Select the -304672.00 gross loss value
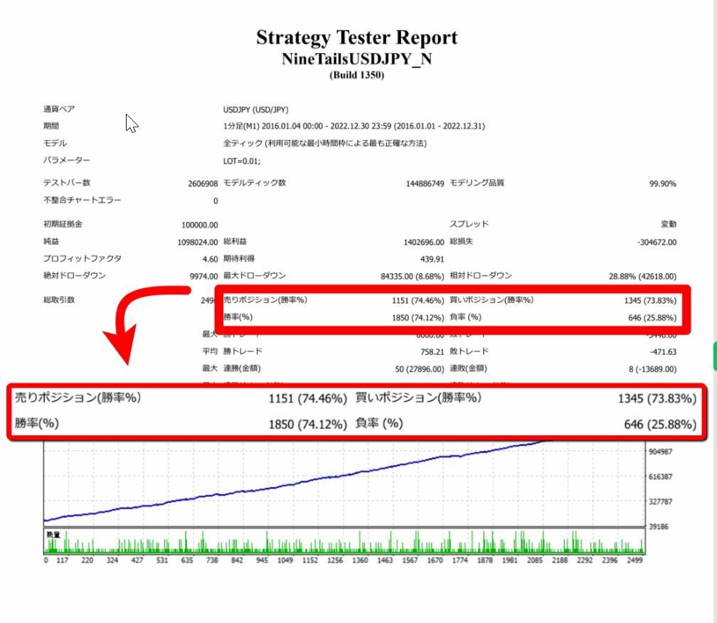717x623 pixels. tap(657, 243)
